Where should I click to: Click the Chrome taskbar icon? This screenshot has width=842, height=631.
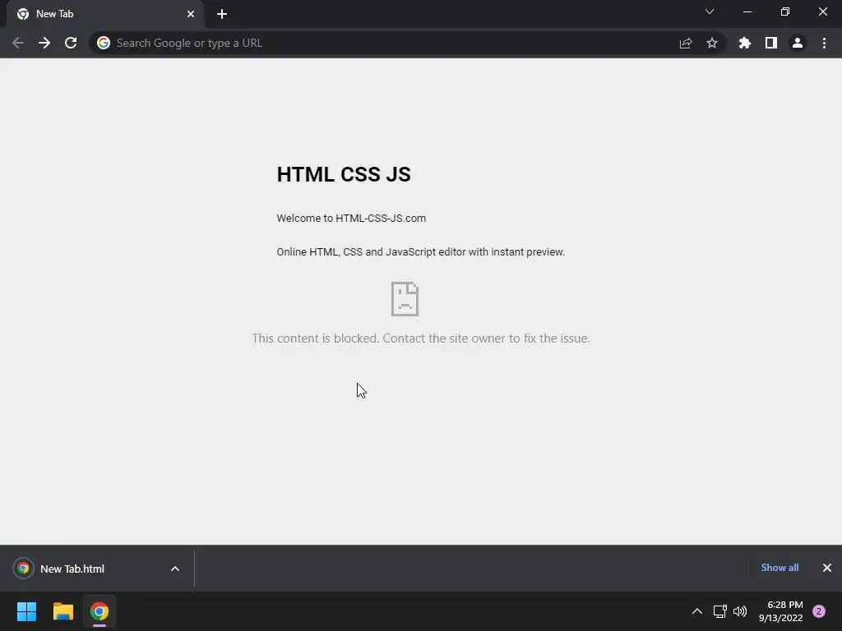pyautogui.click(x=99, y=611)
